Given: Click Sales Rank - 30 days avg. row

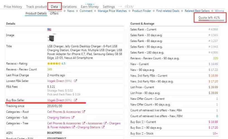Looking at the screenshot, I should [174, 35].
